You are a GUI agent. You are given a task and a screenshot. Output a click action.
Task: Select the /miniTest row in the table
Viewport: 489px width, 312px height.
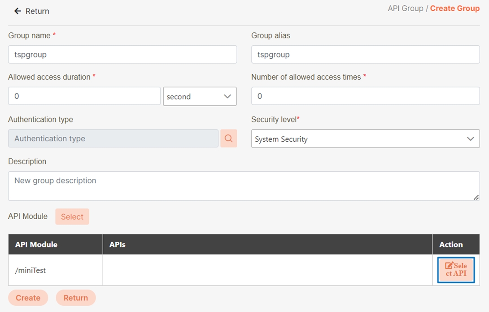31,270
